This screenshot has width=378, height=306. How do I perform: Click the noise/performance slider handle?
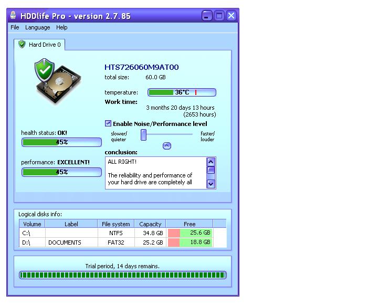pos(143,135)
